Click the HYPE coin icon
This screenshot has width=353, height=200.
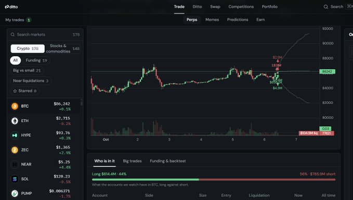(x=15, y=135)
